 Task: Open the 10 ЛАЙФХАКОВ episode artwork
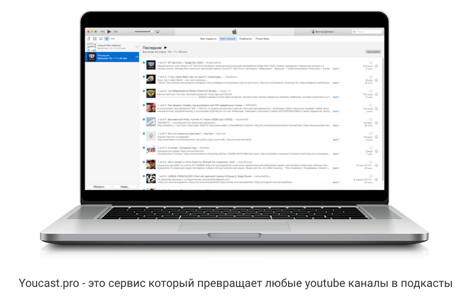(151, 94)
